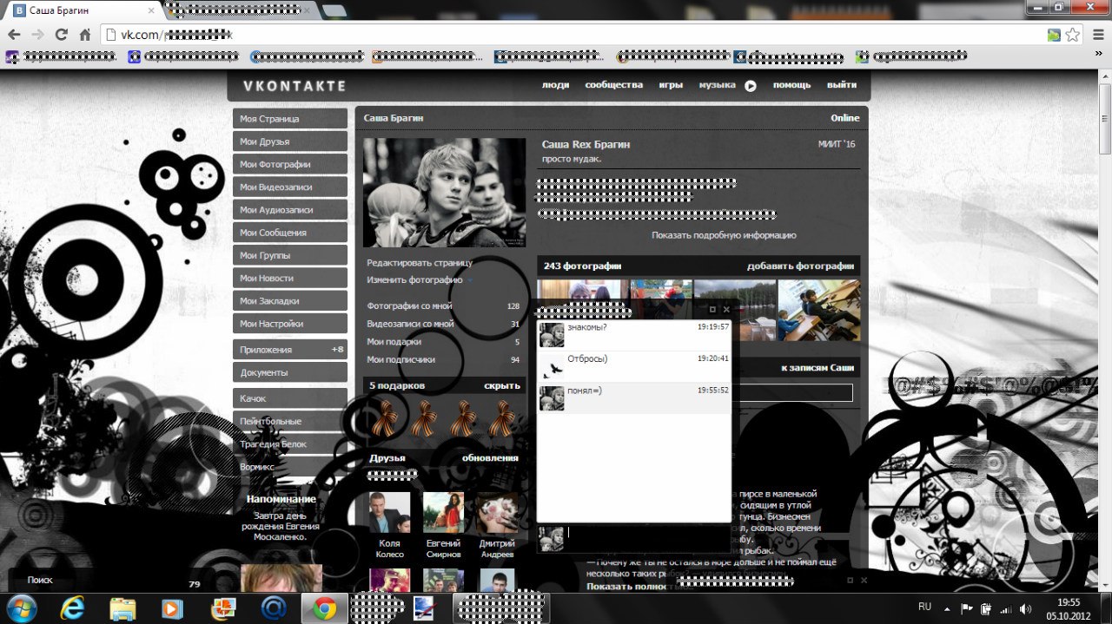Image resolution: width=1112 pixels, height=624 pixels.
Task: Open игры in the header menu
Action: [x=671, y=85]
